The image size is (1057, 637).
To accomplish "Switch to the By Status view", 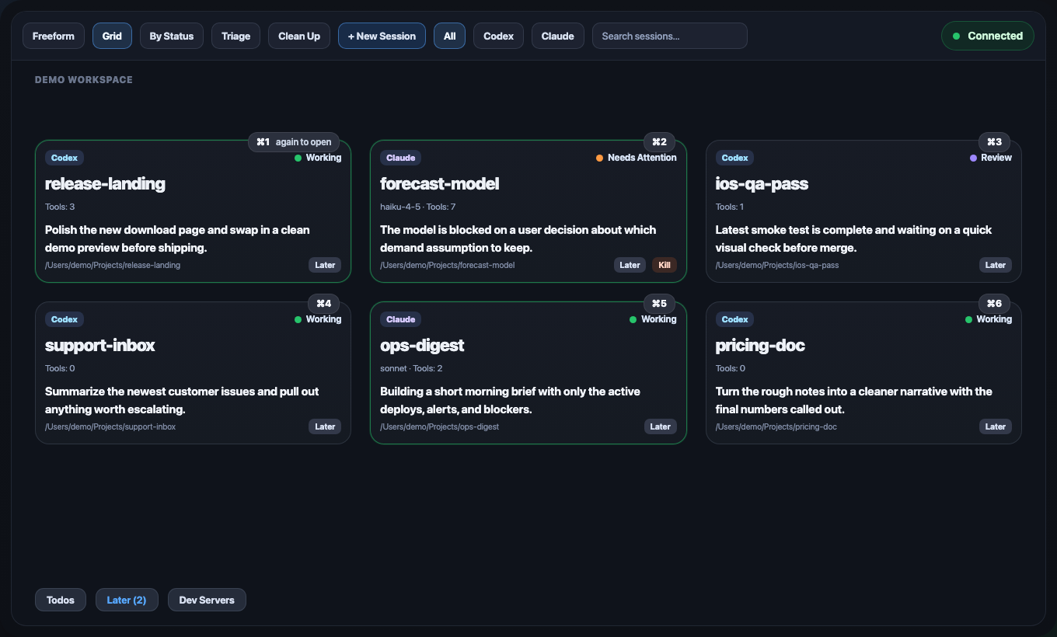I will click(x=171, y=36).
